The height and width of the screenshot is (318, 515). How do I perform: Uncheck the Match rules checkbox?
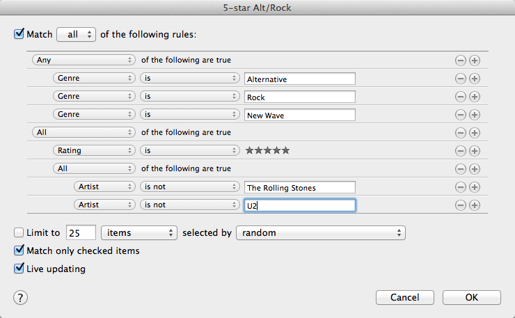pyautogui.click(x=19, y=33)
